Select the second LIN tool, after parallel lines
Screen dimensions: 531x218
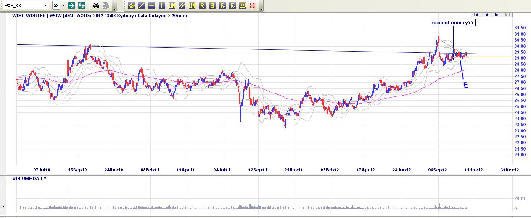[x=192, y=5]
